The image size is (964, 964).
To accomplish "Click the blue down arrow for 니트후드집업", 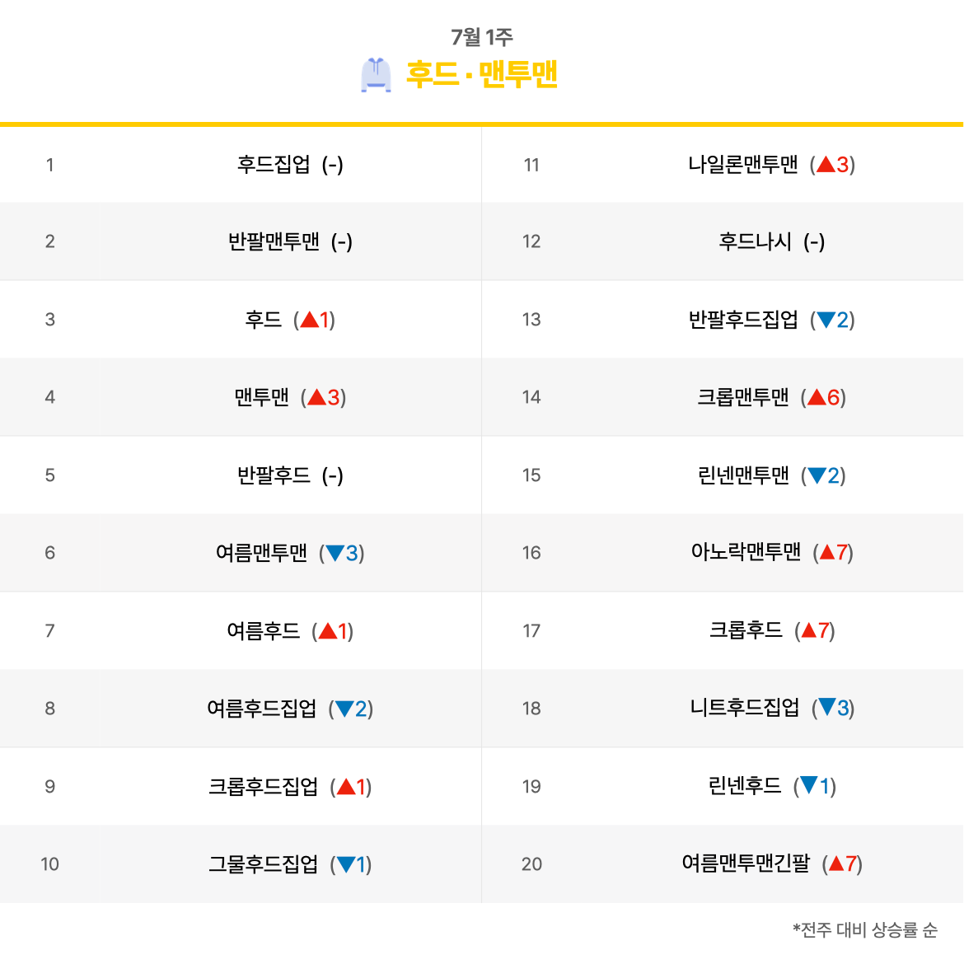I will click(827, 707).
